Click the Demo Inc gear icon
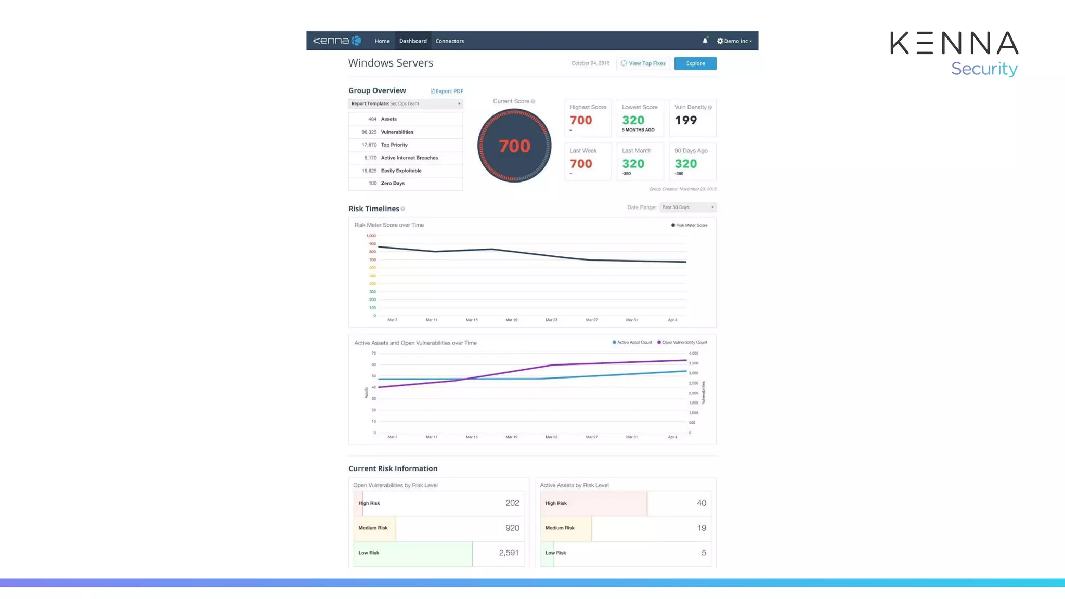This screenshot has width=1065, height=599. tap(720, 41)
